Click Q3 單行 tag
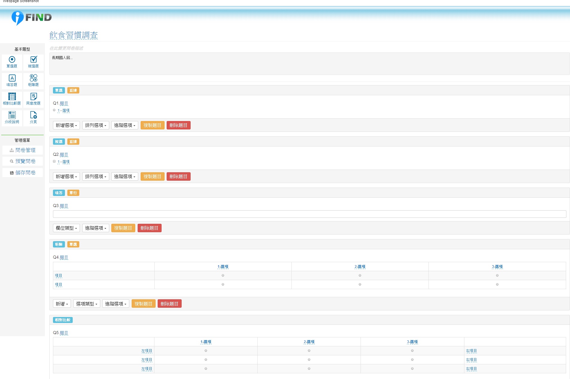Viewport: 570px width, 379px height. tap(73, 193)
